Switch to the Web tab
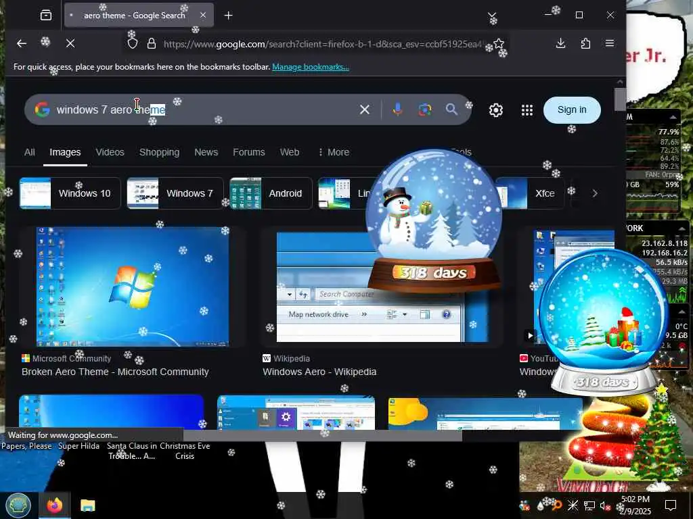The width and height of the screenshot is (693, 519). point(290,152)
